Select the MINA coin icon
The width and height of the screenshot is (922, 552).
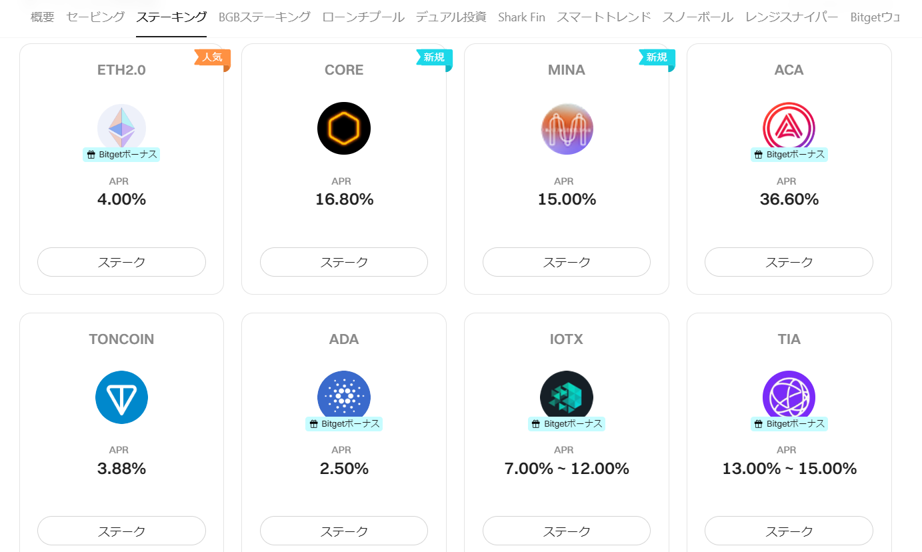click(x=566, y=128)
